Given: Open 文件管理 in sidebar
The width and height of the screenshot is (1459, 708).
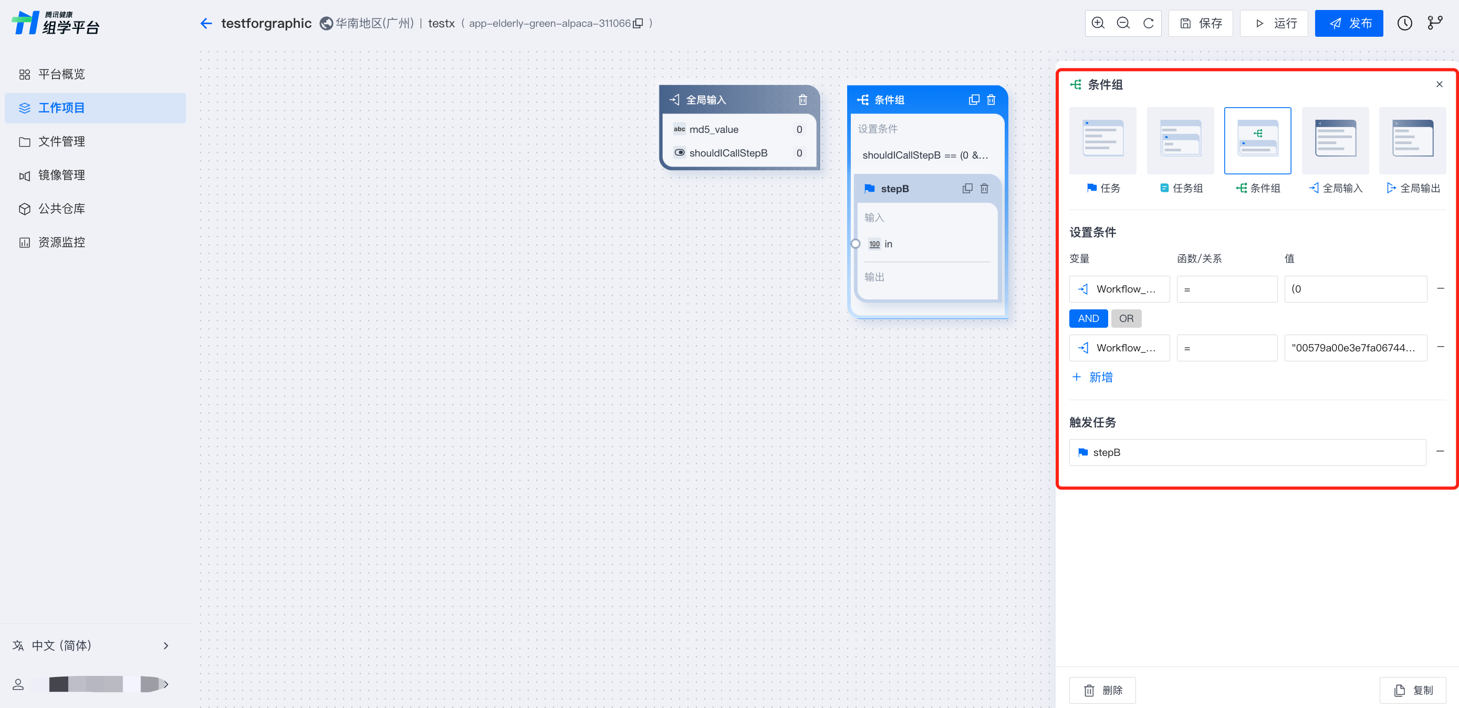Looking at the screenshot, I should coord(61,142).
